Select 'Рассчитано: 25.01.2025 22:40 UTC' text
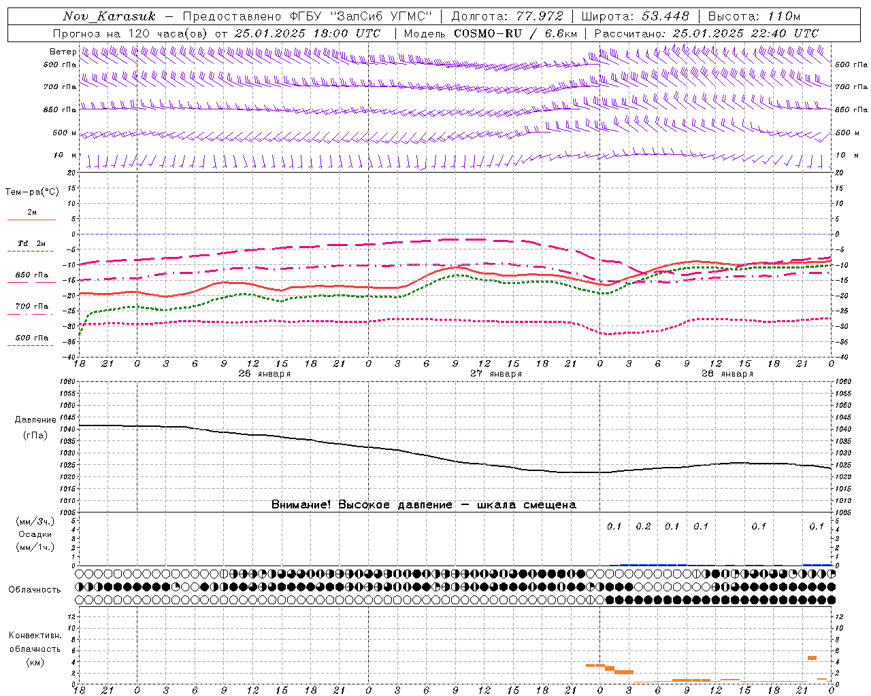 point(706,33)
